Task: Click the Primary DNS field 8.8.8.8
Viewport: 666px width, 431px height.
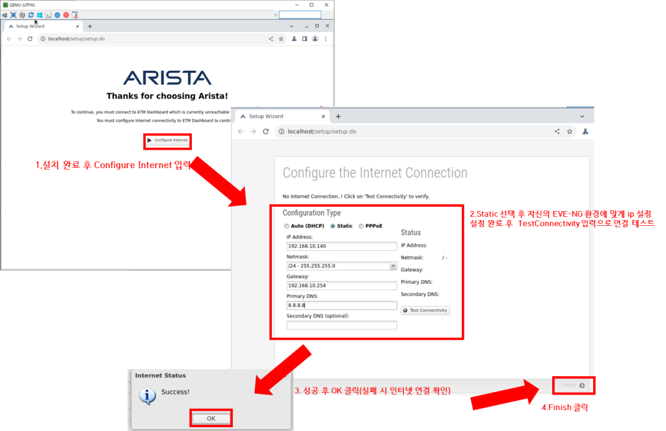Action: pyautogui.click(x=341, y=305)
